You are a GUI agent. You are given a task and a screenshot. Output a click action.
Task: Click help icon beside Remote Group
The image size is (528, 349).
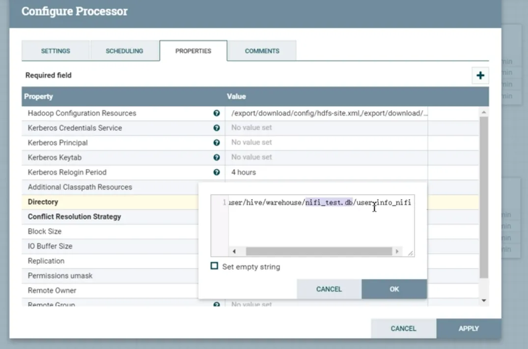(217, 305)
